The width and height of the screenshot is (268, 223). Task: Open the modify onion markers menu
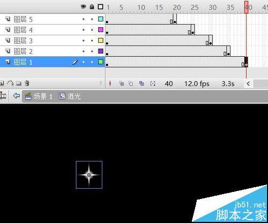pos(153,83)
